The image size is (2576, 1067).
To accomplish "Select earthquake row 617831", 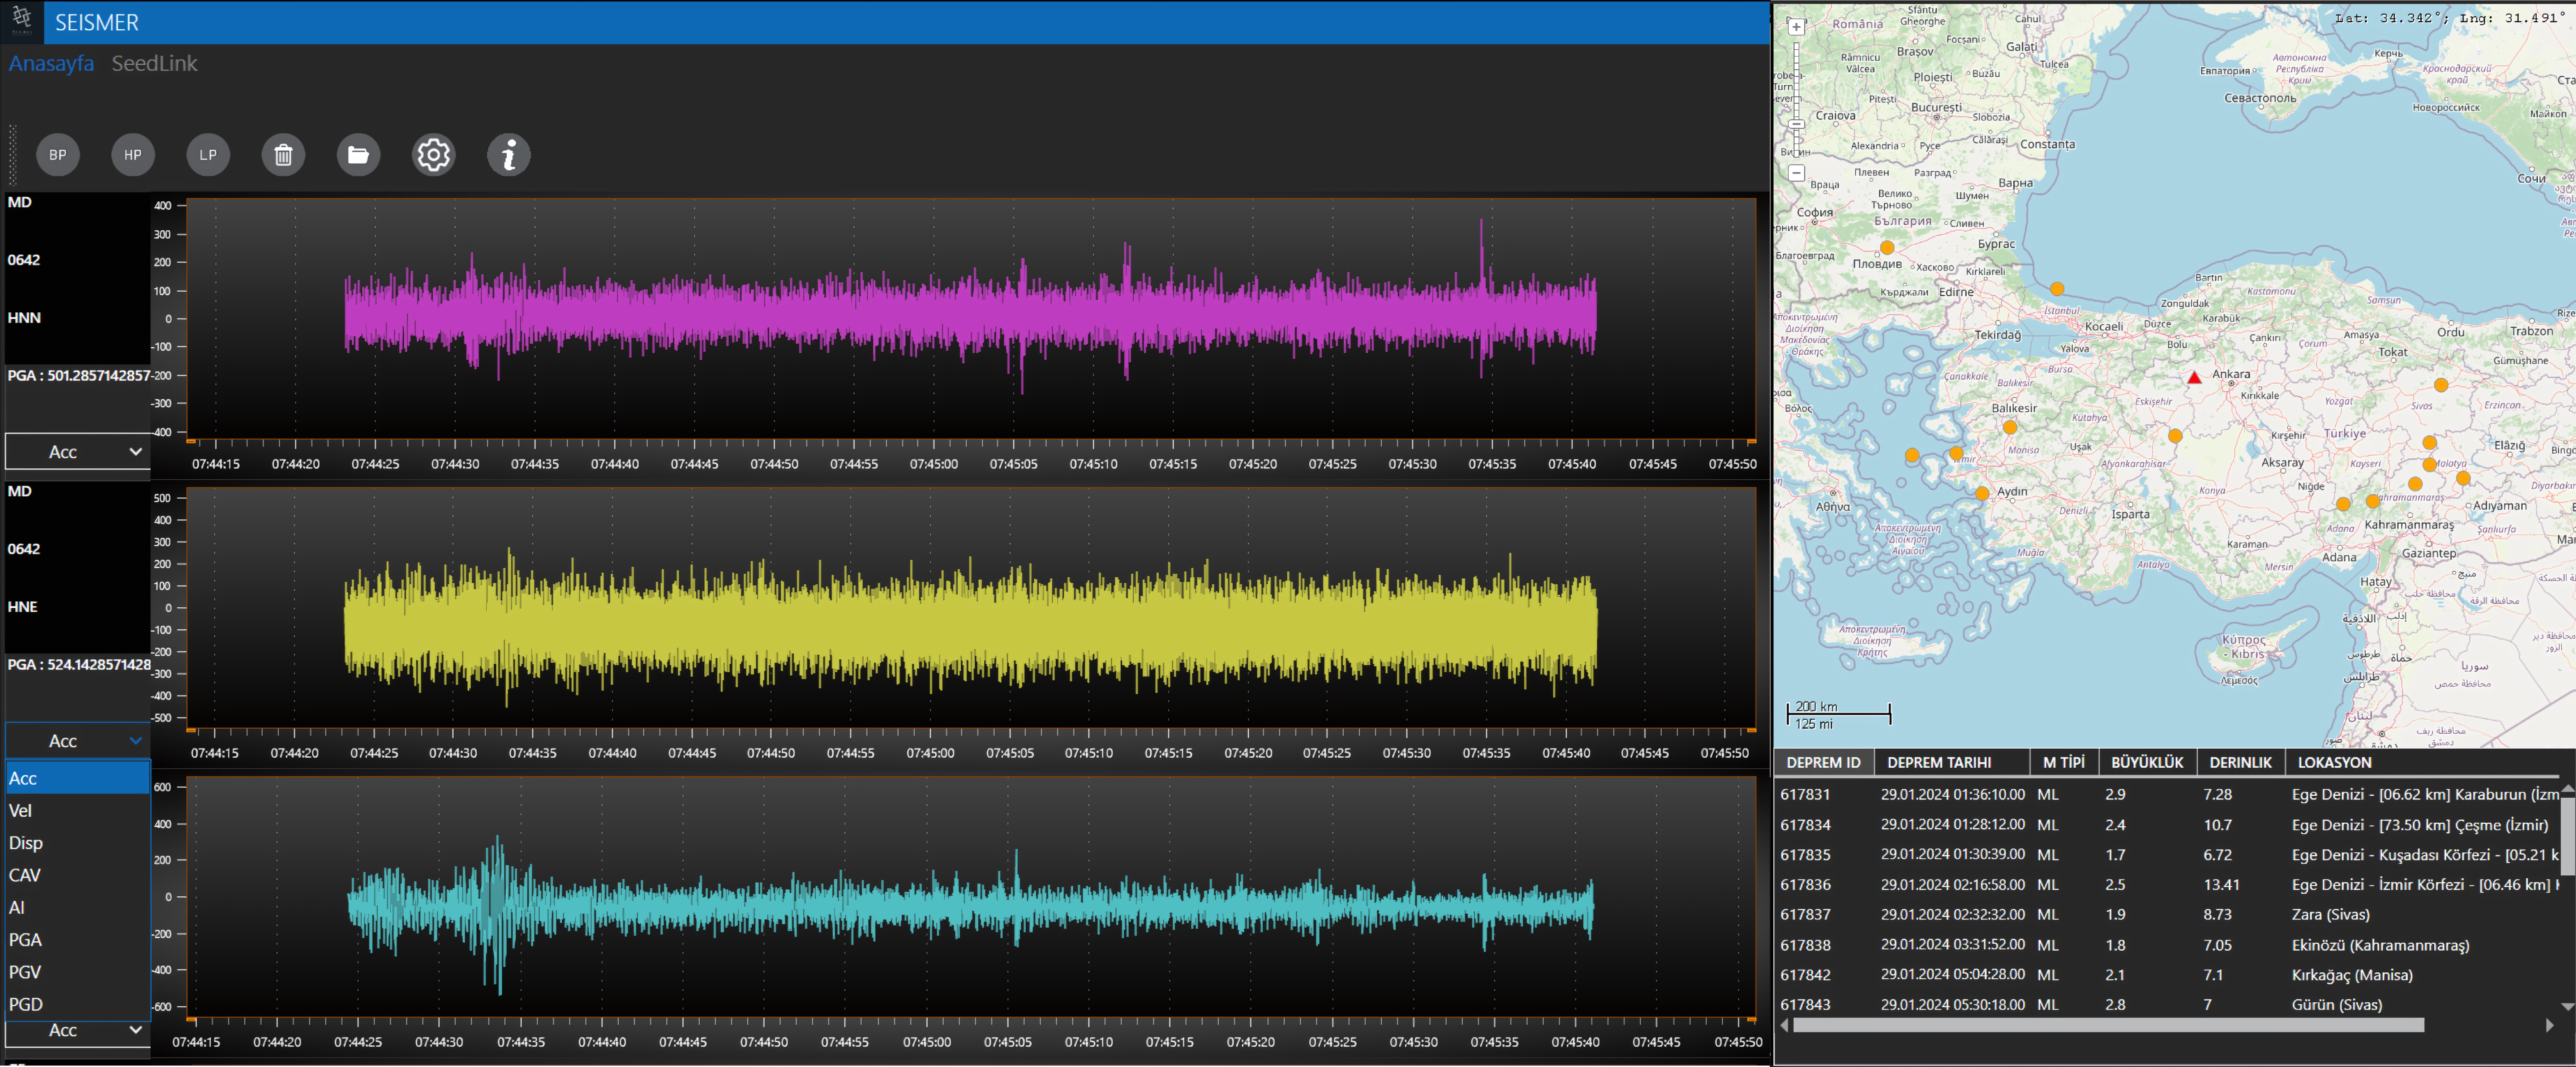I will (2167, 794).
